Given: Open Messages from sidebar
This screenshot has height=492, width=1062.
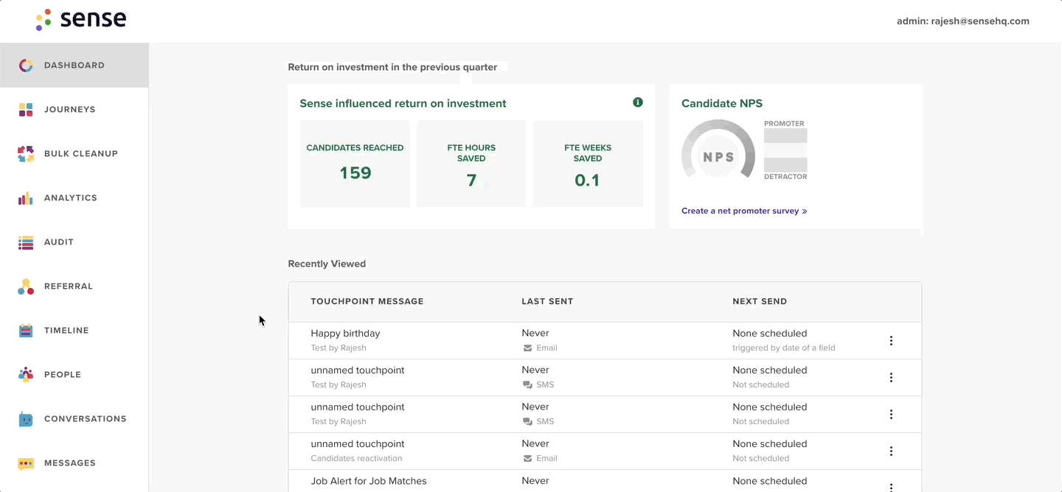Looking at the screenshot, I should pos(74,463).
